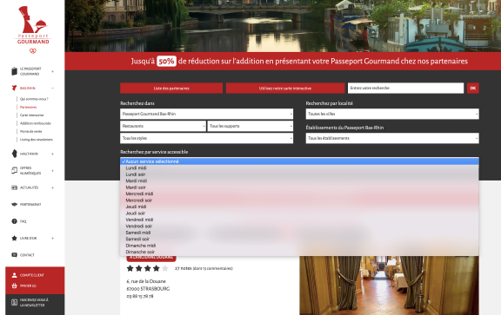Pick Mercredi midi from the list
The height and width of the screenshot is (315, 501).
click(299, 194)
